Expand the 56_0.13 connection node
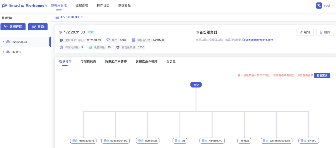 coord(4,52)
